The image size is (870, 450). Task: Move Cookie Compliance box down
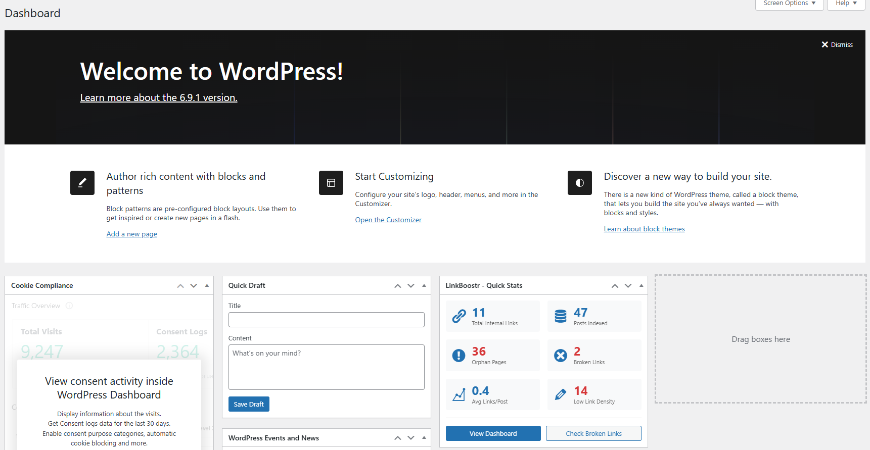[194, 286]
